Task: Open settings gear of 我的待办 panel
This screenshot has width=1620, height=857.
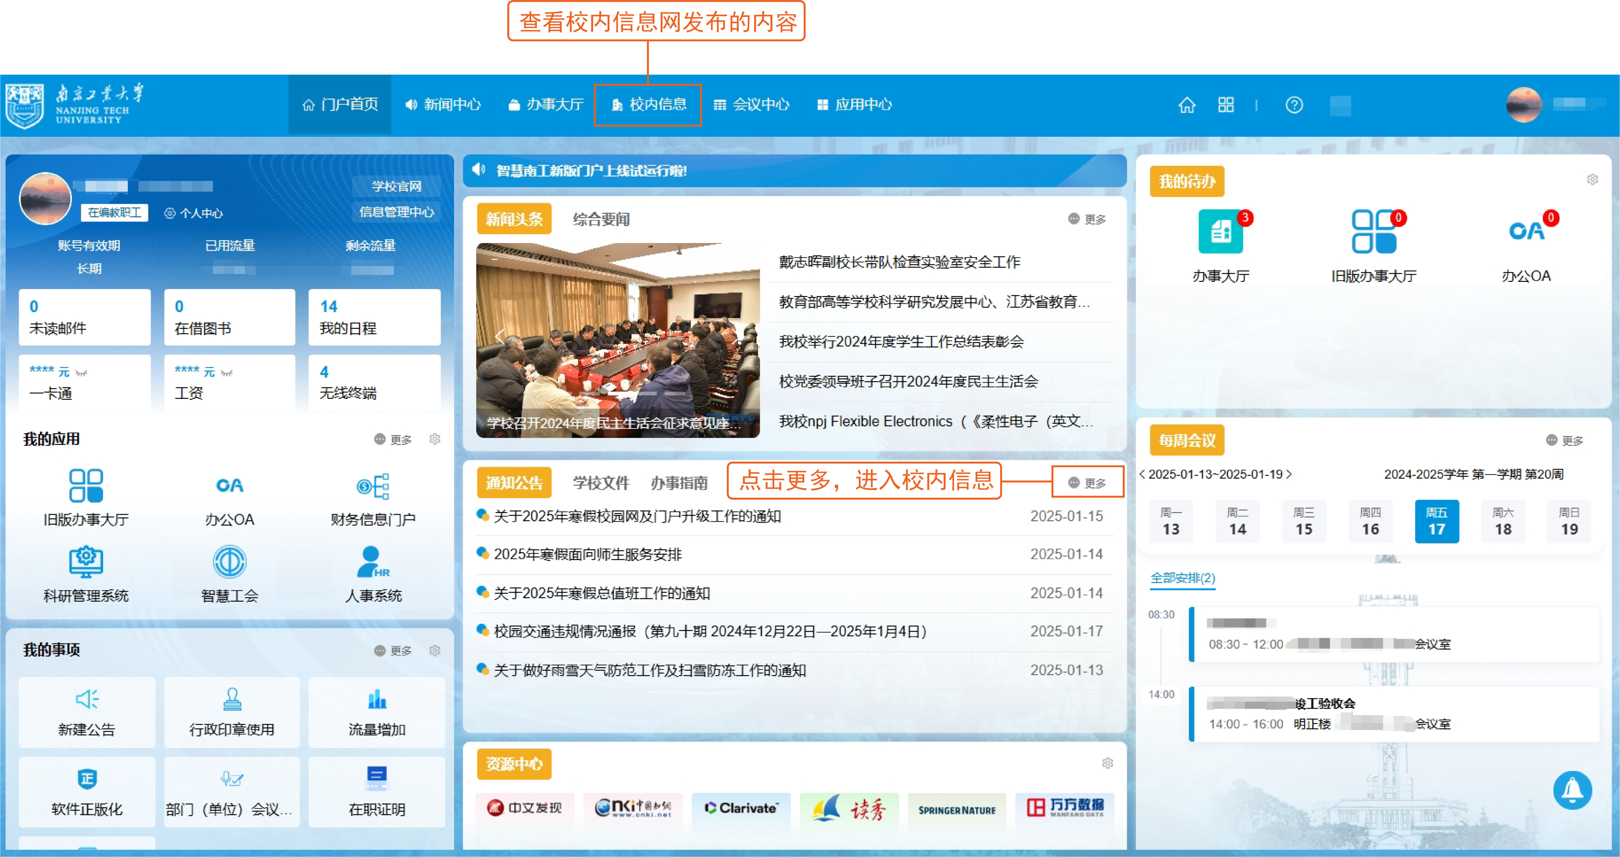Action: click(1592, 179)
